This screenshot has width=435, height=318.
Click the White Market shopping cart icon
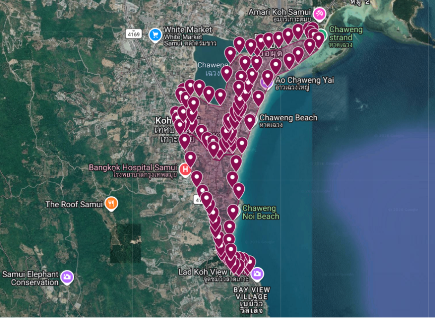(x=155, y=35)
